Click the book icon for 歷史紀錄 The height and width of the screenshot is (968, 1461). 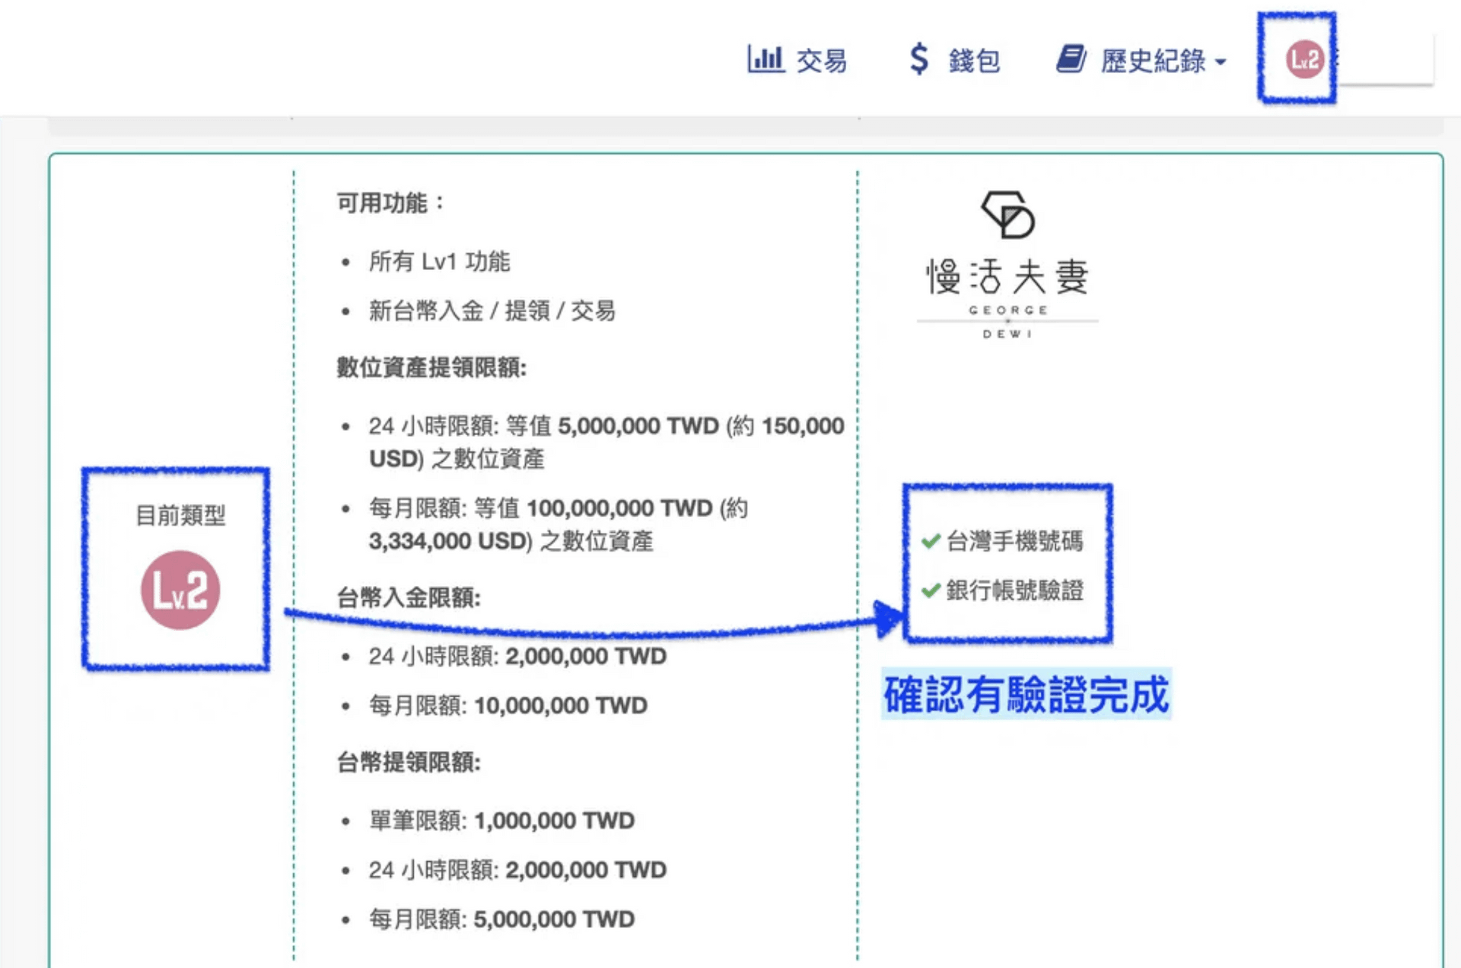[1071, 59]
